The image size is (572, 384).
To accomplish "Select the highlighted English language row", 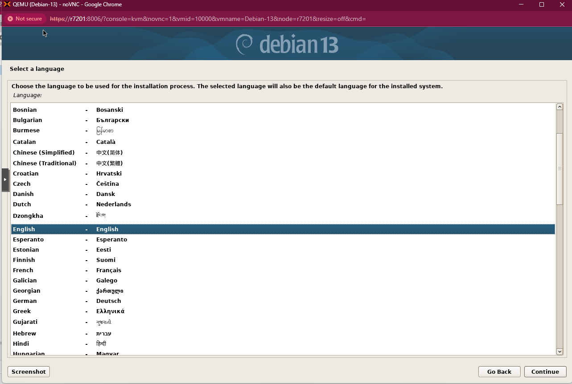I will pos(24,229).
